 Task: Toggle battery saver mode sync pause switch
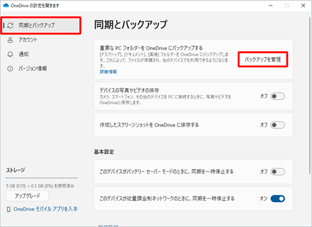(x=278, y=171)
